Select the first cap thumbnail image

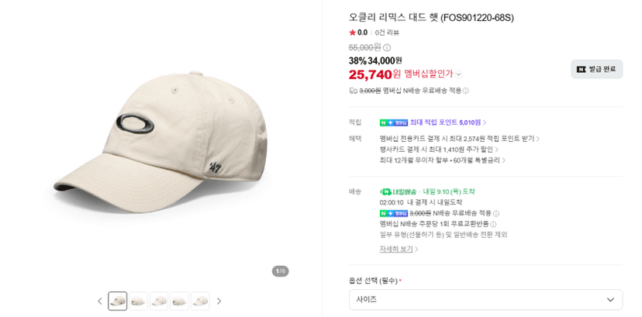click(x=118, y=301)
